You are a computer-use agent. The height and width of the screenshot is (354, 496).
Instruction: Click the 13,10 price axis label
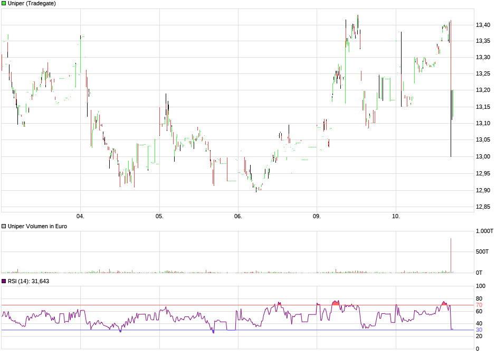tap(483, 124)
